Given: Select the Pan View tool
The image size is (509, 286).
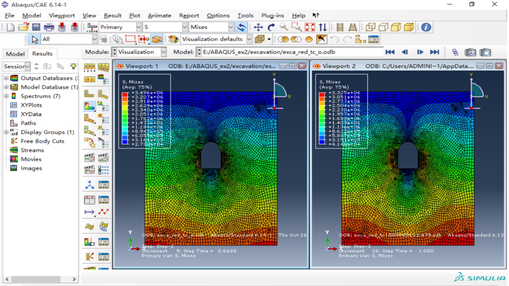Looking at the screenshot, I should point(258,27).
